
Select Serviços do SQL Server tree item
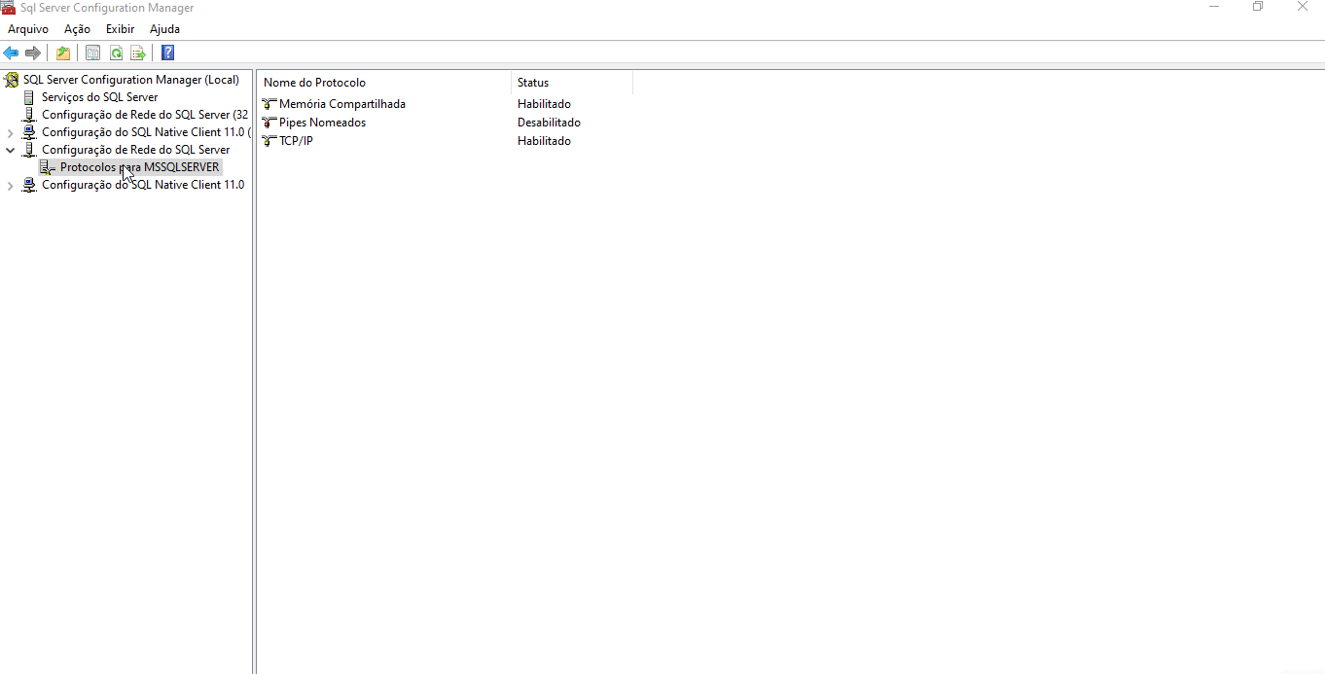pyautogui.click(x=99, y=97)
